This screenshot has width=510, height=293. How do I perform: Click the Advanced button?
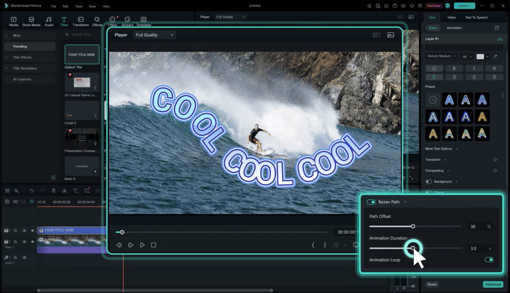pos(493,284)
